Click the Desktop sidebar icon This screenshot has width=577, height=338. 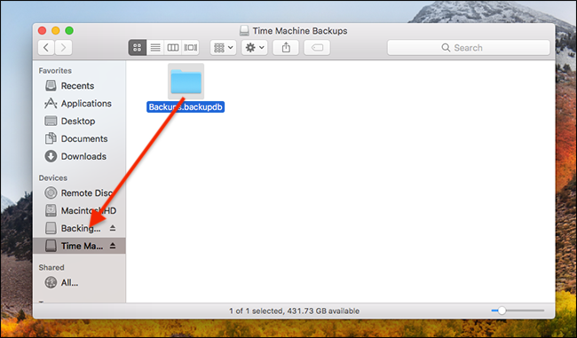(x=51, y=121)
